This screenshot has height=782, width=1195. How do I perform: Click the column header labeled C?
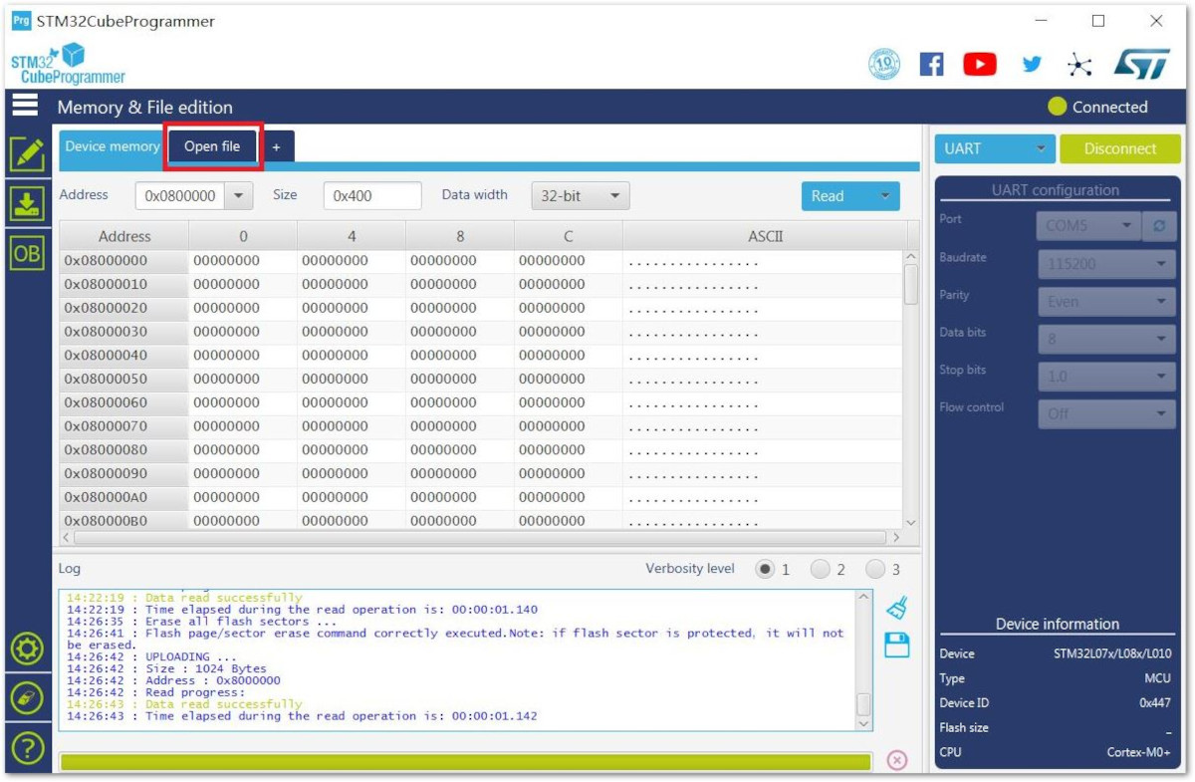[x=568, y=236]
